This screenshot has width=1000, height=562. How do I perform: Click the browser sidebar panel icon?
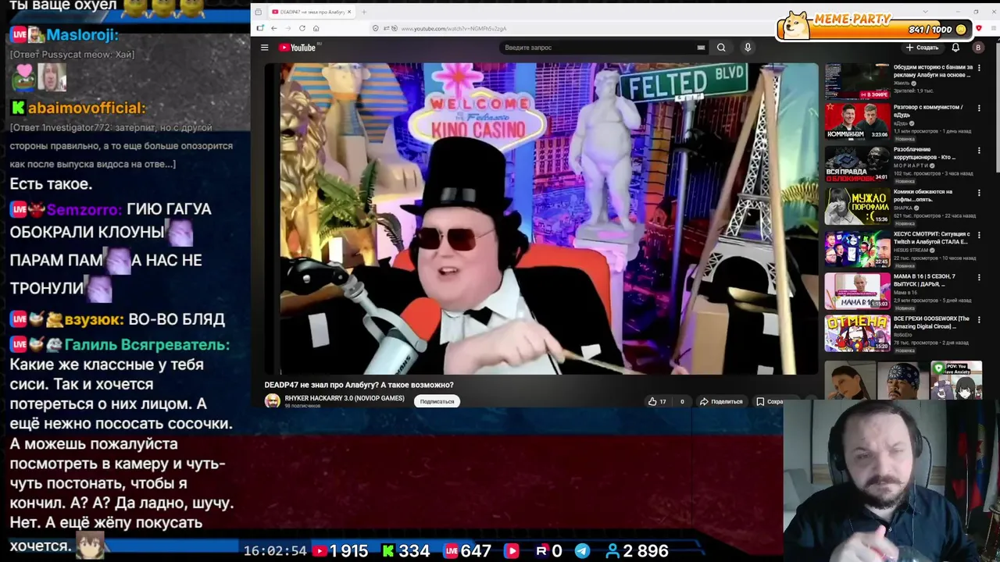coord(260,28)
